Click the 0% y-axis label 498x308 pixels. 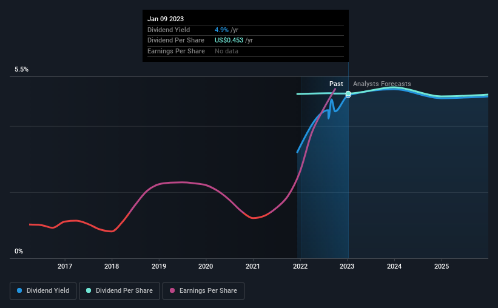(19, 251)
